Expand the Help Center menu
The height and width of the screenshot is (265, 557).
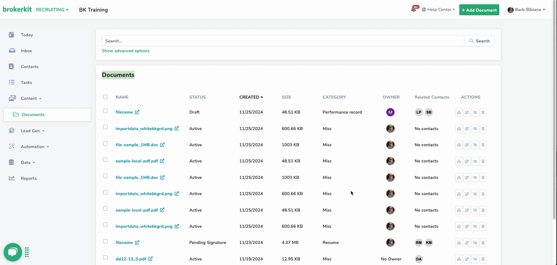(x=439, y=10)
